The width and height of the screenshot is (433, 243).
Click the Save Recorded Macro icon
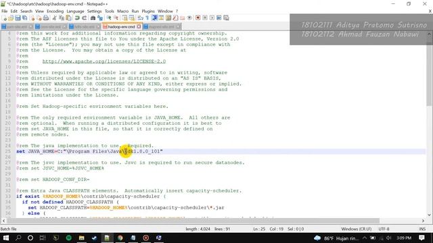pos(226,18)
